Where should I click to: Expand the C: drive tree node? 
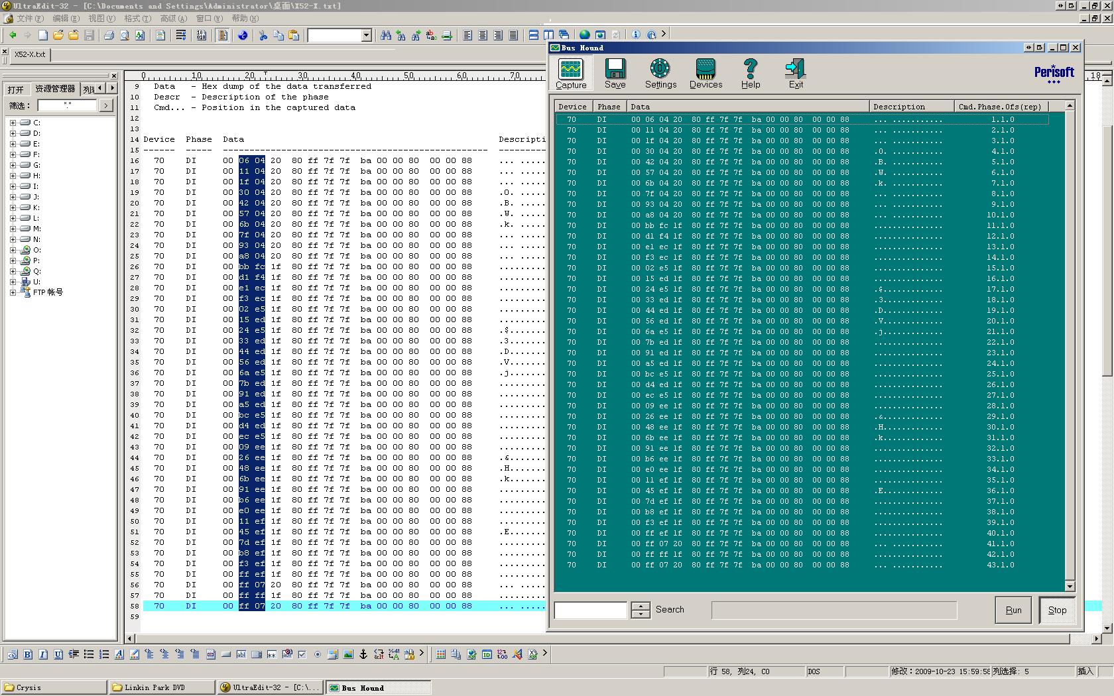[x=13, y=123]
